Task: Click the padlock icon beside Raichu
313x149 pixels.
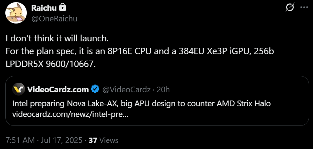Action: pyautogui.click(x=62, y=7)
